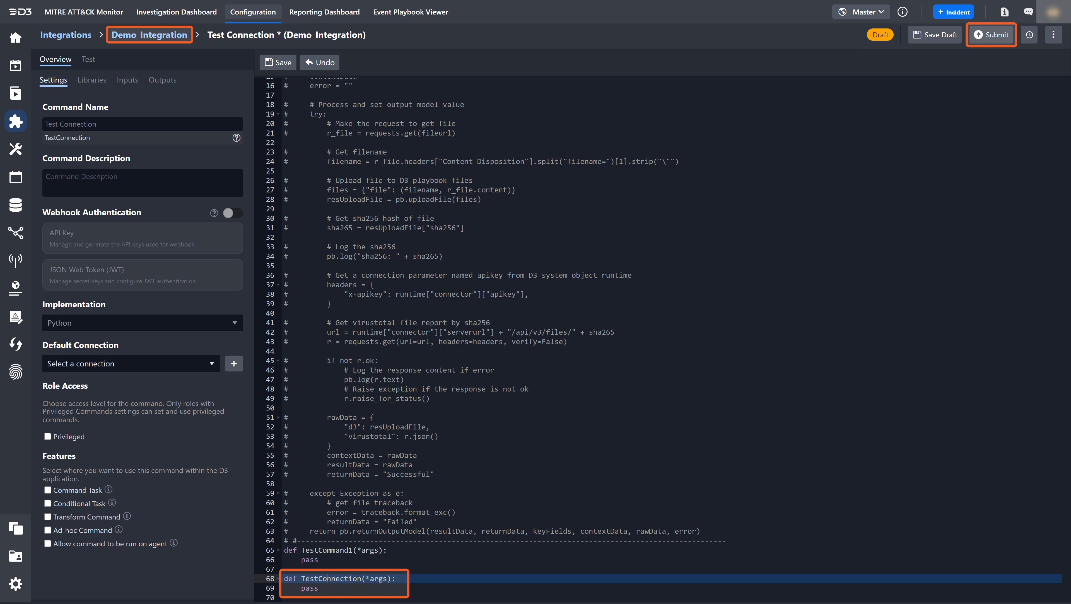Click the chat messages icon
This screenshot has width=1071, height=604.
click(x=1028, y=12)
